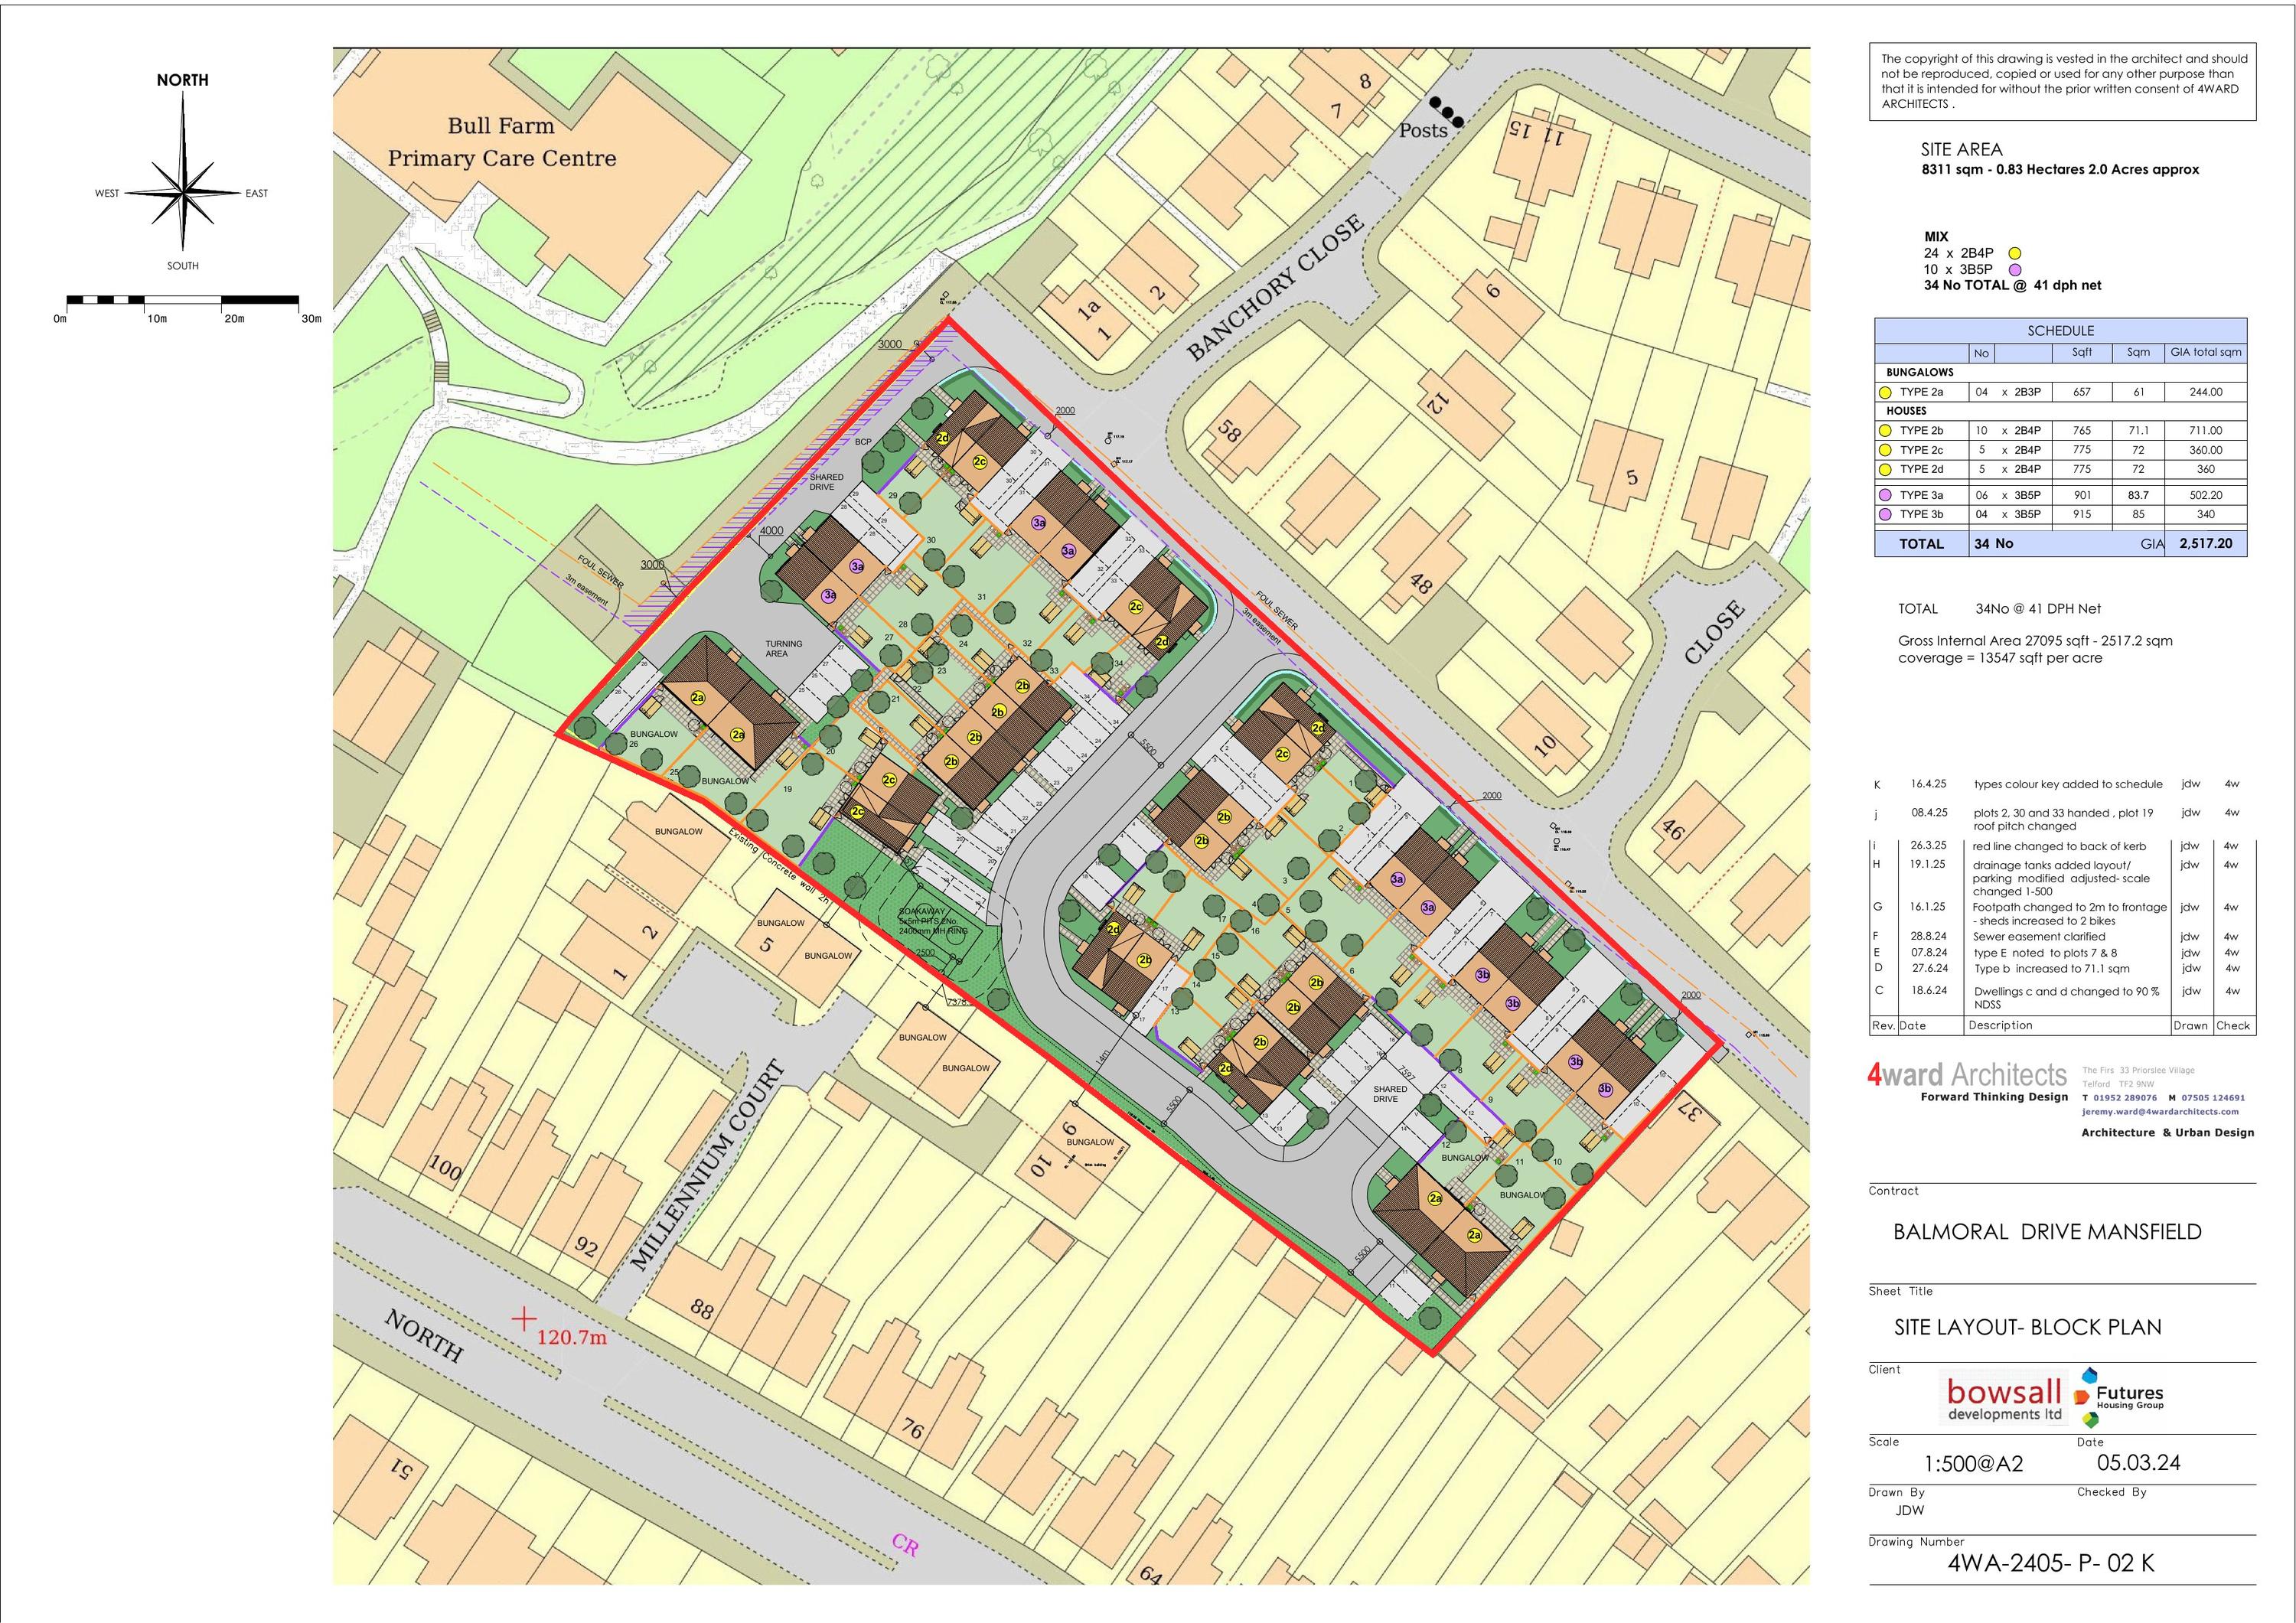Click the purple circle beside TYPE 3a
This screenshot has height=1623, width=2296.
click(x=1885, y=496)
